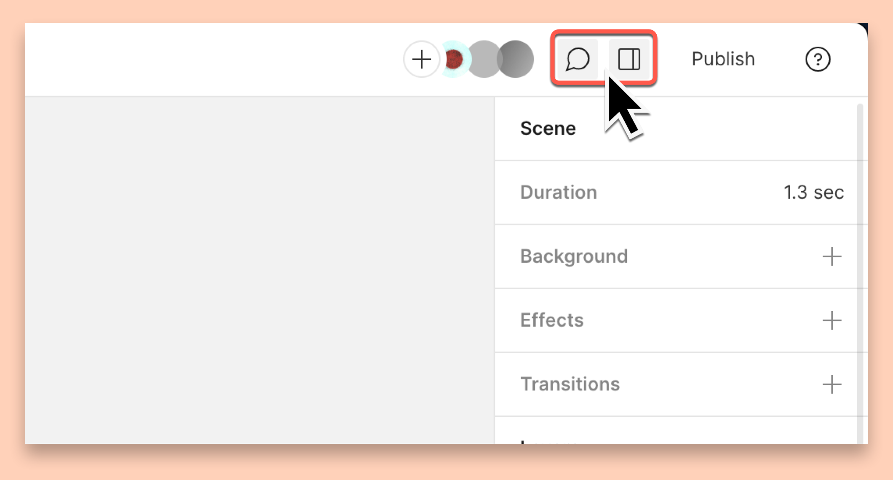Add Transitions using the plus icon
The image size is (893, 480).
[832, 384]
